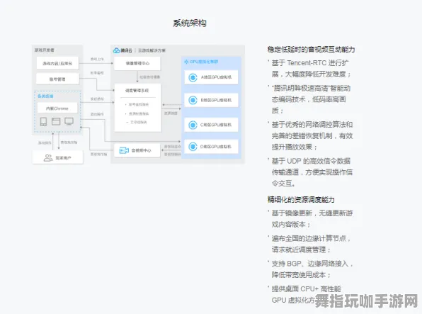Select the C地区GPU虚拟机 circular icon

click(193, 125)
